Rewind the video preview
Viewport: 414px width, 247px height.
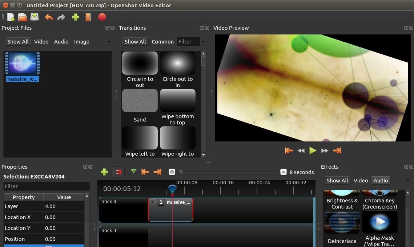[301, 151]
